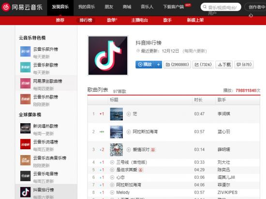Open artist 李润祺

[224, 114]
